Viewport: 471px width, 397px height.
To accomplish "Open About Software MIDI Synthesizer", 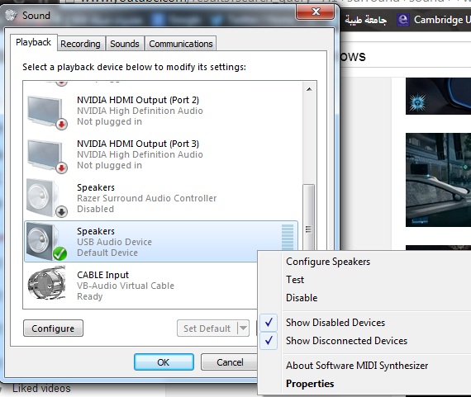I will [x=357, y=366].
